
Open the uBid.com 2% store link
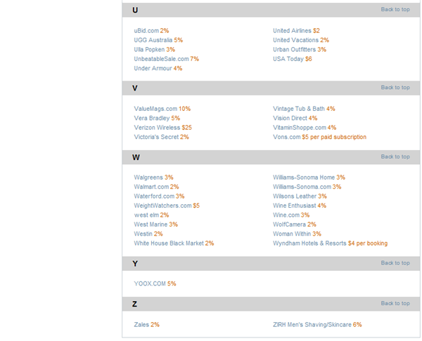tap(151, 31)
